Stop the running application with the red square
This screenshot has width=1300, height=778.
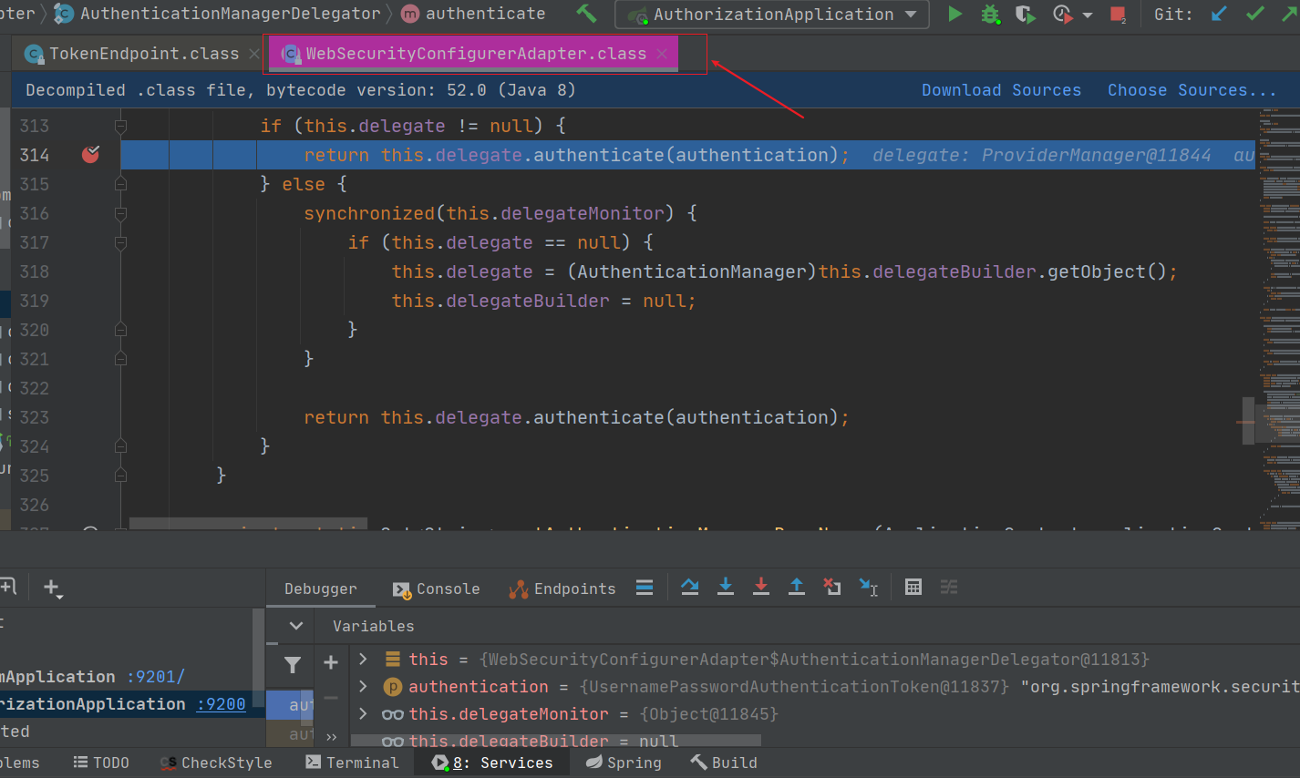(x=1118, y=14)
